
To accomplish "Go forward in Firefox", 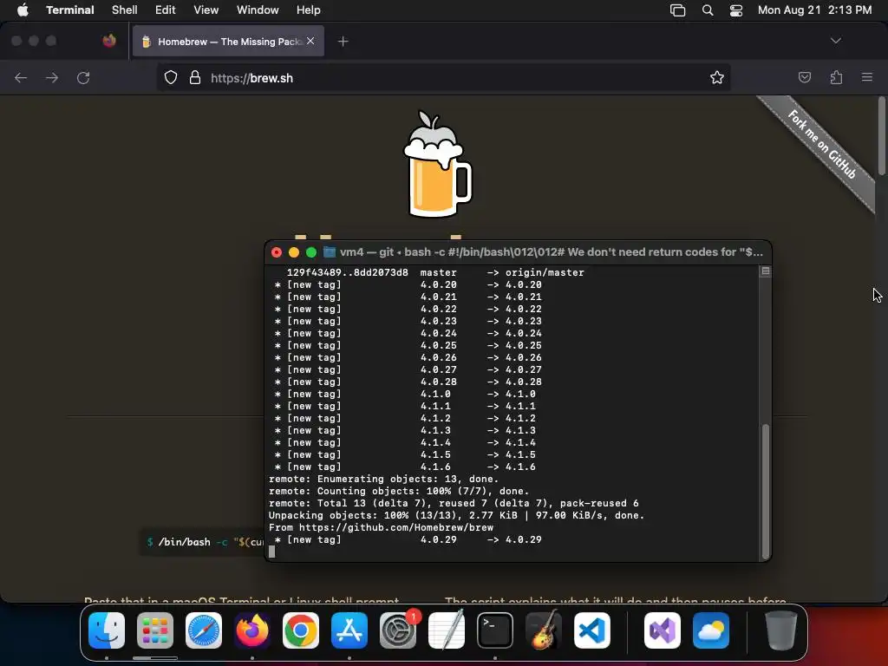I will point(51,77).
